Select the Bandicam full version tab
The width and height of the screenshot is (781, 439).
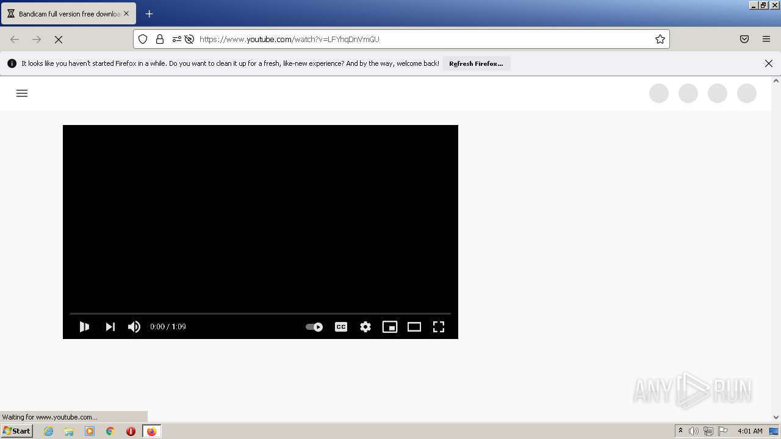tap(69, 13)
